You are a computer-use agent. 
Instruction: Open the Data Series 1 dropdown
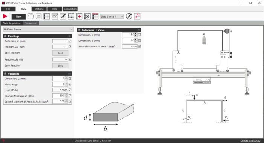[112, 17]
